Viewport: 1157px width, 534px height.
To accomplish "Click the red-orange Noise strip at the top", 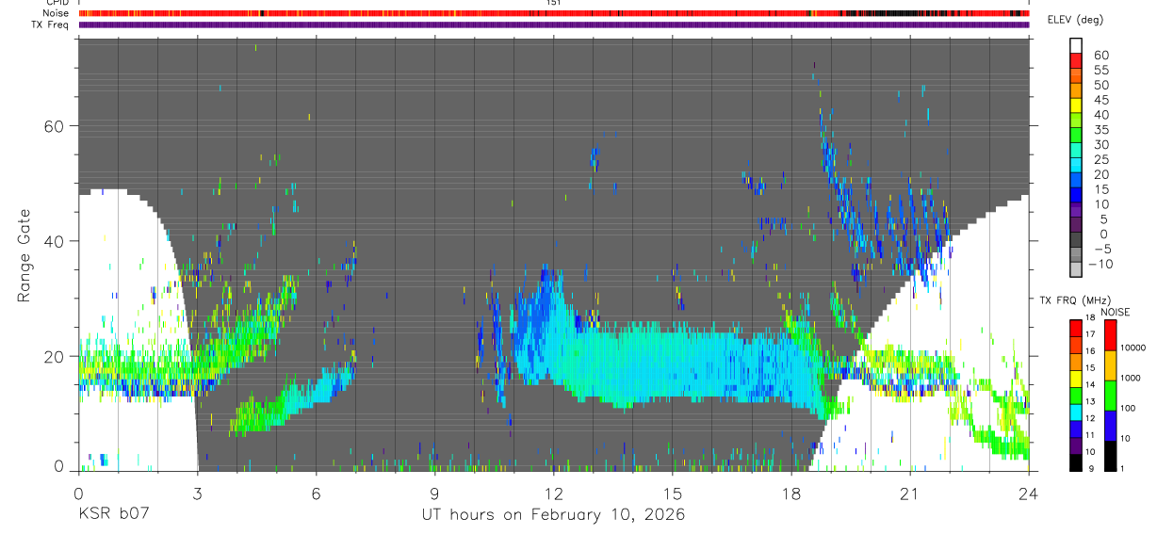I will click(554, 13).
